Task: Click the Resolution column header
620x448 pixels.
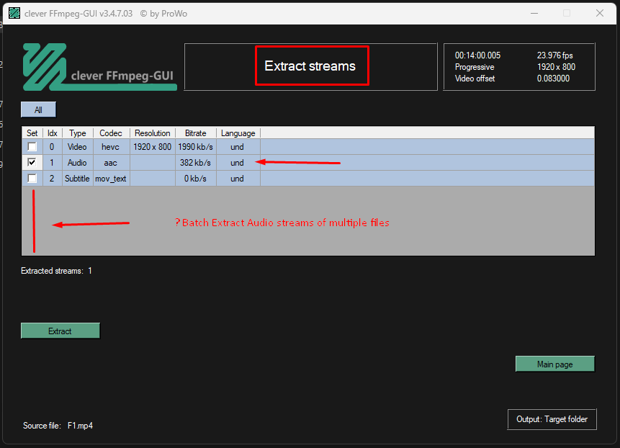Action: 152,133
